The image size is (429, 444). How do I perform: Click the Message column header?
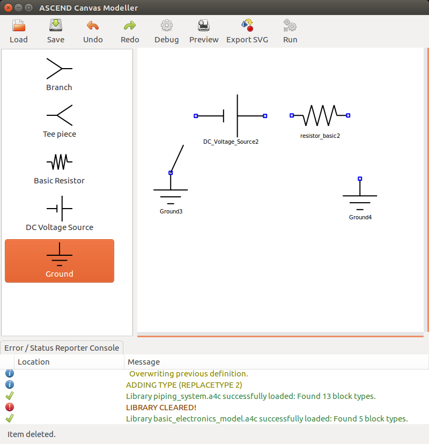coord(144,362)
